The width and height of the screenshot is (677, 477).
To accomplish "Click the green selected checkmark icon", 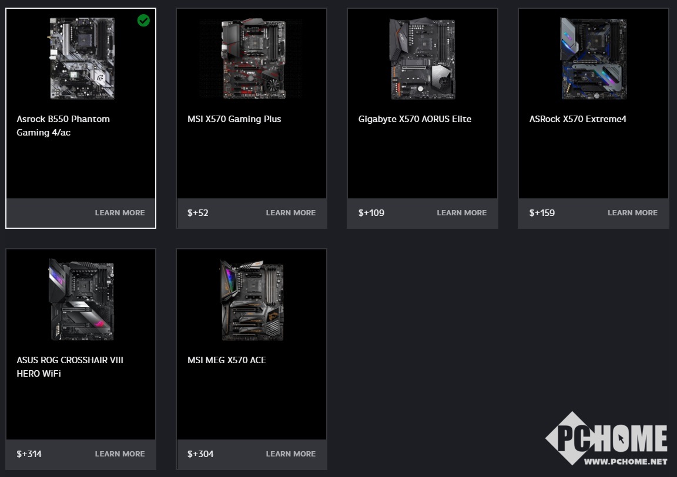I will 143,21.
